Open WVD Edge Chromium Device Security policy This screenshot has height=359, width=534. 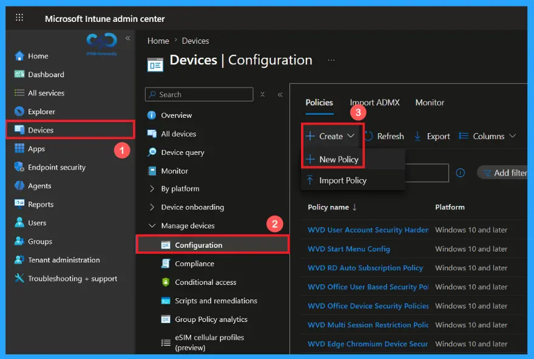point(368,344)
